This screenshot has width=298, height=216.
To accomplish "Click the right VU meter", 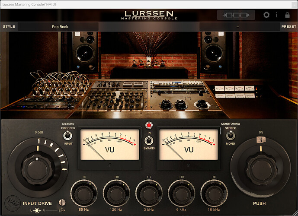I will [189, 144].
